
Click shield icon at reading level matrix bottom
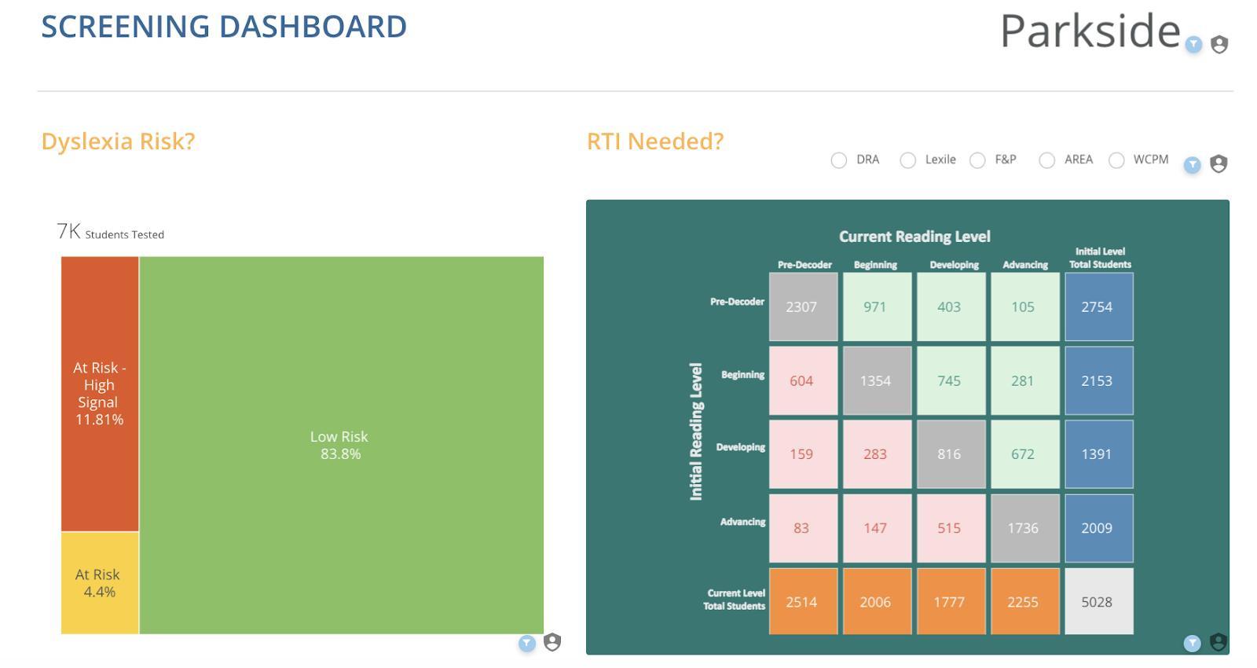click(1219, 642)
